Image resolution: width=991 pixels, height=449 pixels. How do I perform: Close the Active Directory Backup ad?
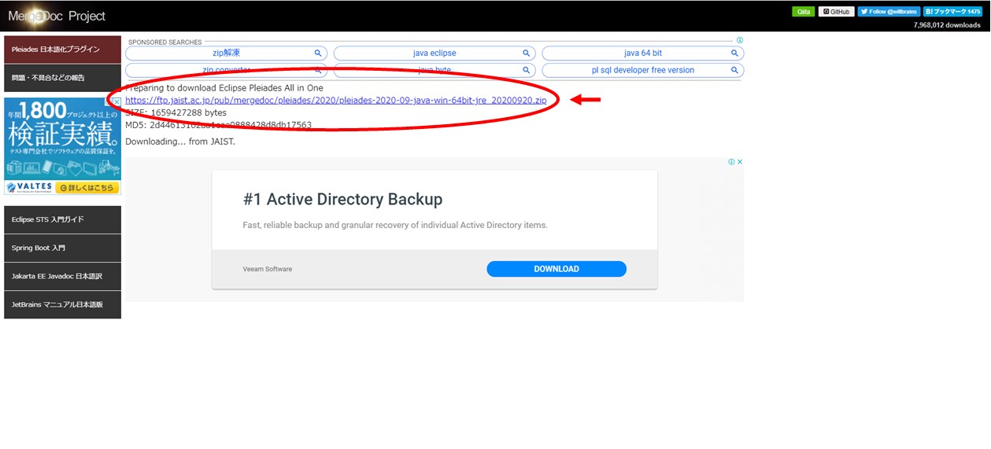click(740, 162)
